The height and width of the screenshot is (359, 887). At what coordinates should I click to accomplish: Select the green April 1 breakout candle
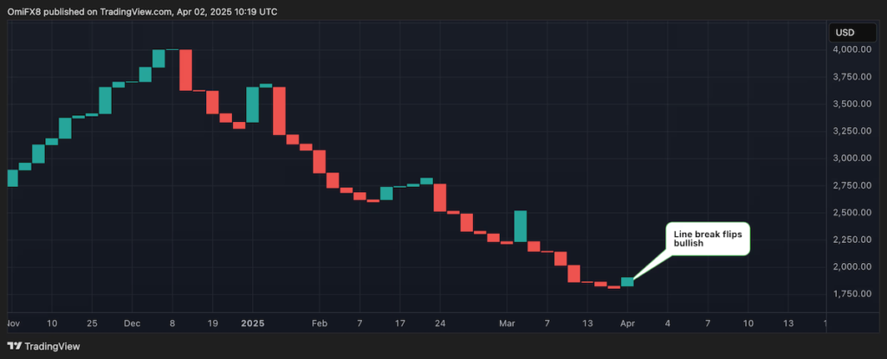[627, 281]
